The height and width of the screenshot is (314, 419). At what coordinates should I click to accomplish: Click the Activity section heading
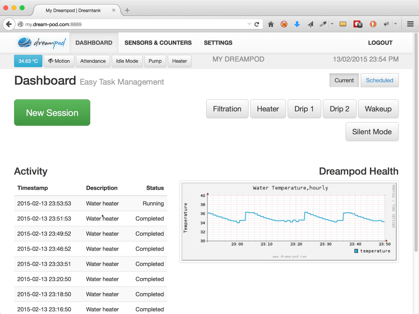click(31, 171)
